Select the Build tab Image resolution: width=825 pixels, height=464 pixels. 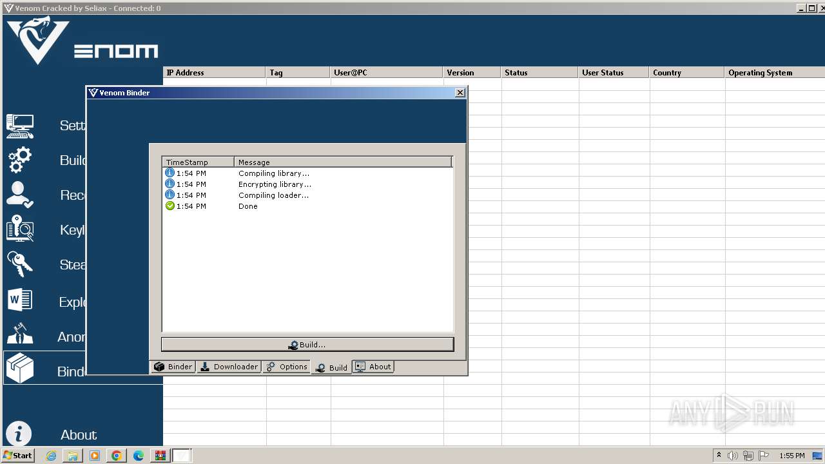[331, 367]
